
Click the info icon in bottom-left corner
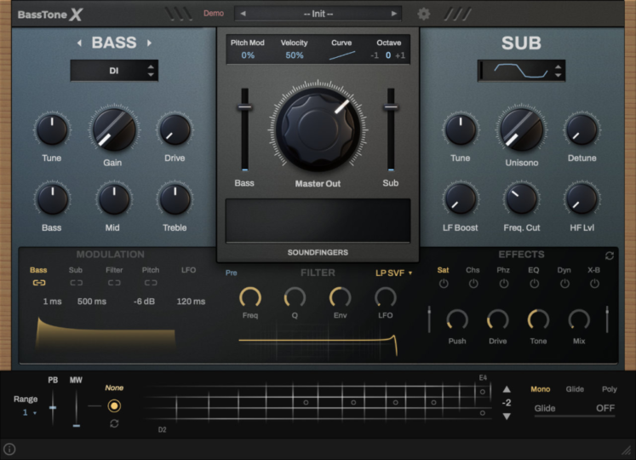point(9,449)
